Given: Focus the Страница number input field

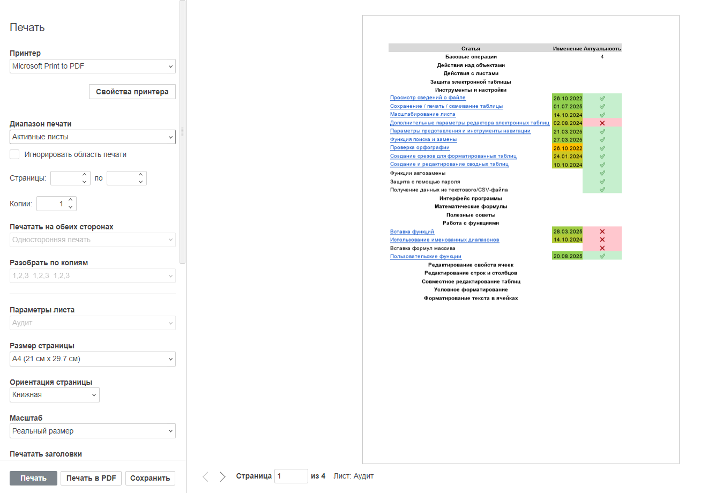Looking at the screenshot, I should click(x=291, y=476).
